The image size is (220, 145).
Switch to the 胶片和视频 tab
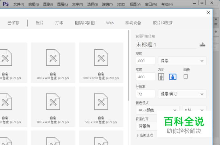163,23
